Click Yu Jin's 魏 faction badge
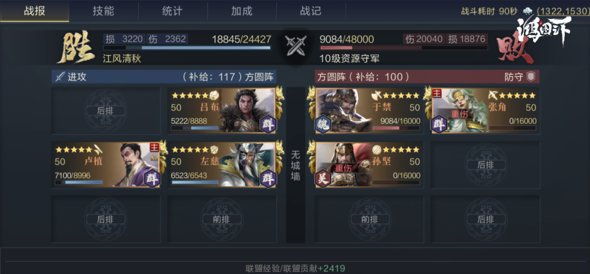 [323, 125]
